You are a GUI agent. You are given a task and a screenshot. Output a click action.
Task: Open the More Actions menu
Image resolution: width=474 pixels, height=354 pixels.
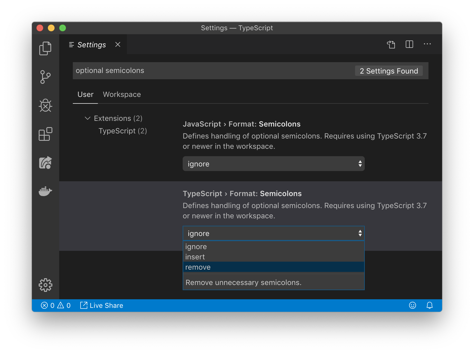click(x=427, y=44)
